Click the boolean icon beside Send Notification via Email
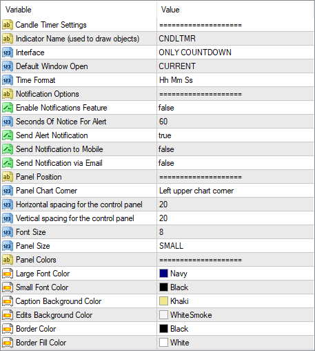The height and width of the screenshot is (351, 315). 8,163
